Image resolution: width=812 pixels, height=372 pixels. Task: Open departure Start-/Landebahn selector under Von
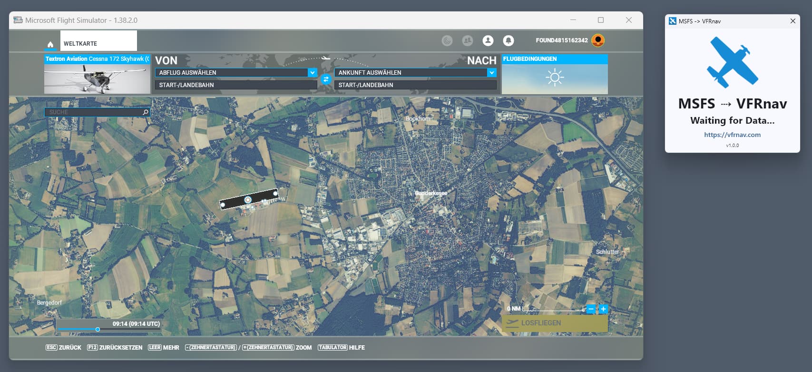click(x=236, y=85)
